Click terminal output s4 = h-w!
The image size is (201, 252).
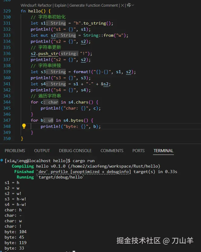point(15,204)
